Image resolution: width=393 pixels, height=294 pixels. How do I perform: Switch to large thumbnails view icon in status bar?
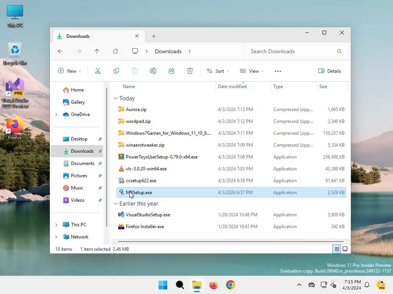345,249
